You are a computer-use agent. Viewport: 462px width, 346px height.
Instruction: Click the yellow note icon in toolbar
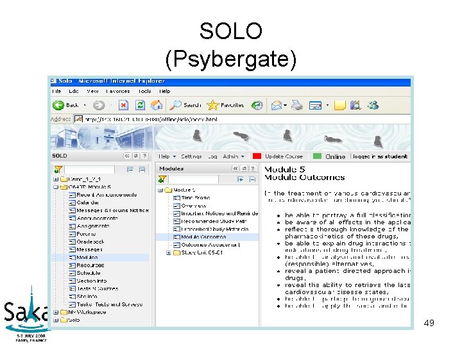tap(339, 105)
